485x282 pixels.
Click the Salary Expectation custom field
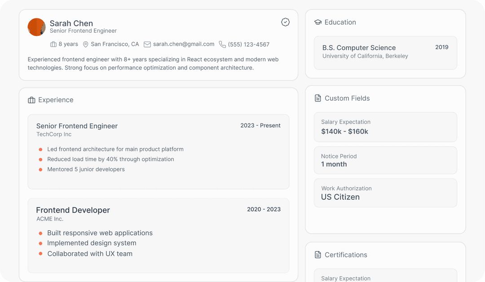pyautogui.click(x=385, y=127)
